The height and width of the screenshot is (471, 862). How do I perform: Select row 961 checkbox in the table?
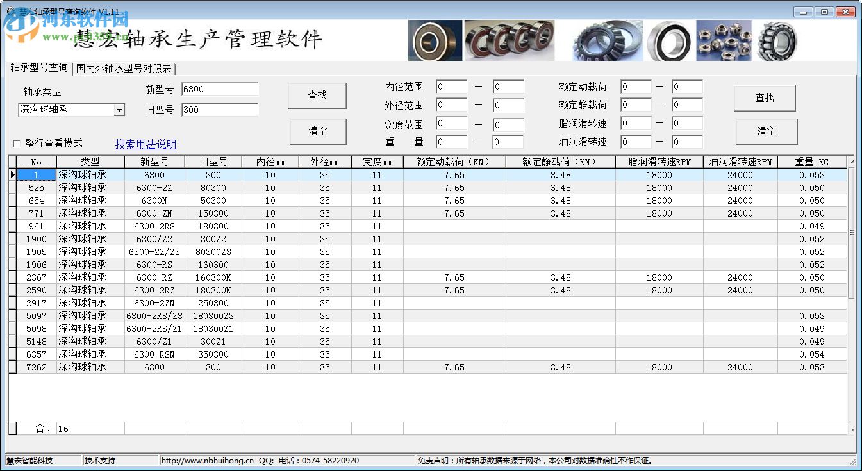pyautogui.click(x=13, y=226)
